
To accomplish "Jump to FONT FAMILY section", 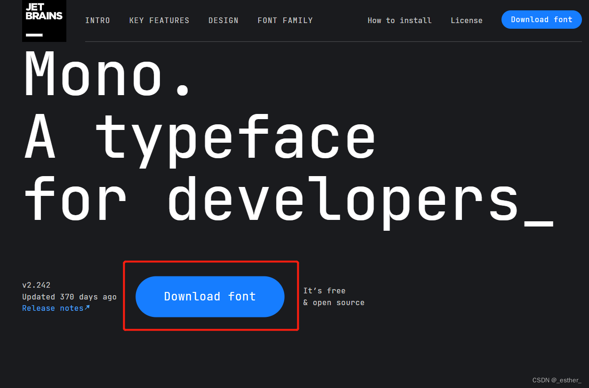I will click(x=285, y=21).
